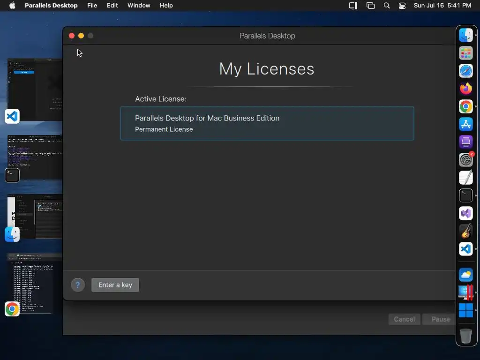The width and height of the screenshot is (480, 360).
Task: Click the Permanent License text
Action: tap(164, 129)
